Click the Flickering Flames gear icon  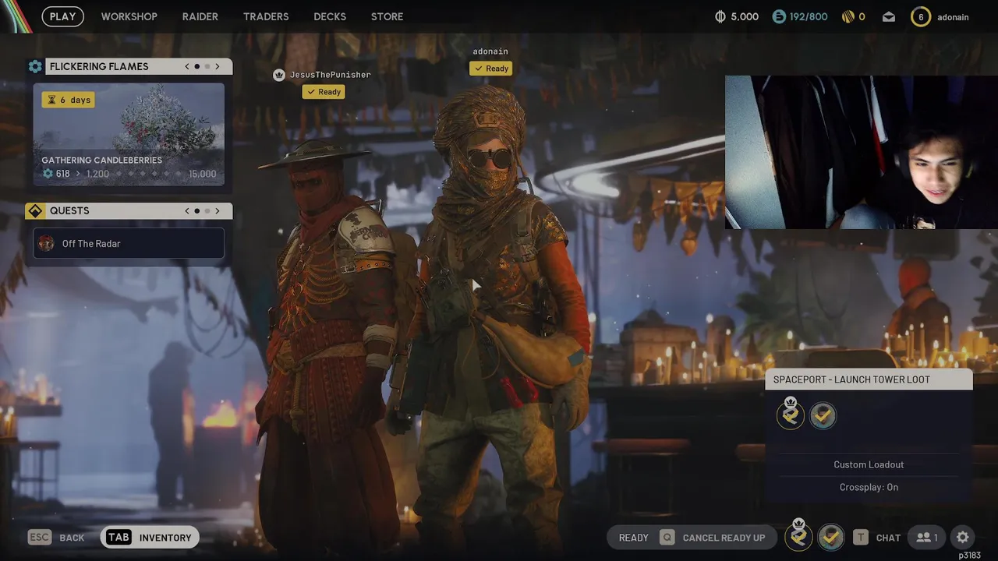[35, 67]
